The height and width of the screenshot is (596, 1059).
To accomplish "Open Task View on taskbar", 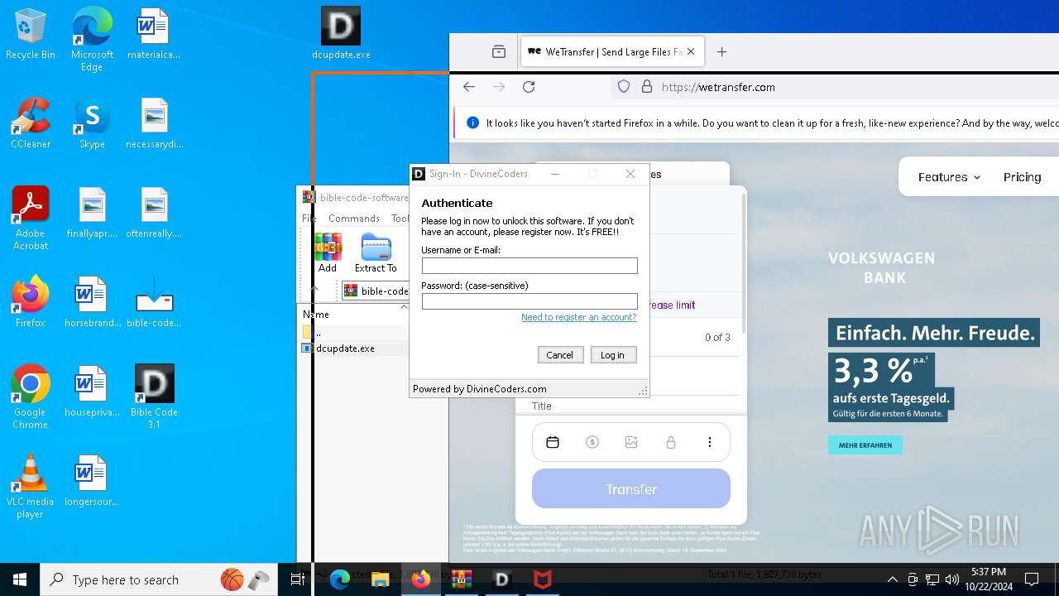I will [x=298, y=579].
